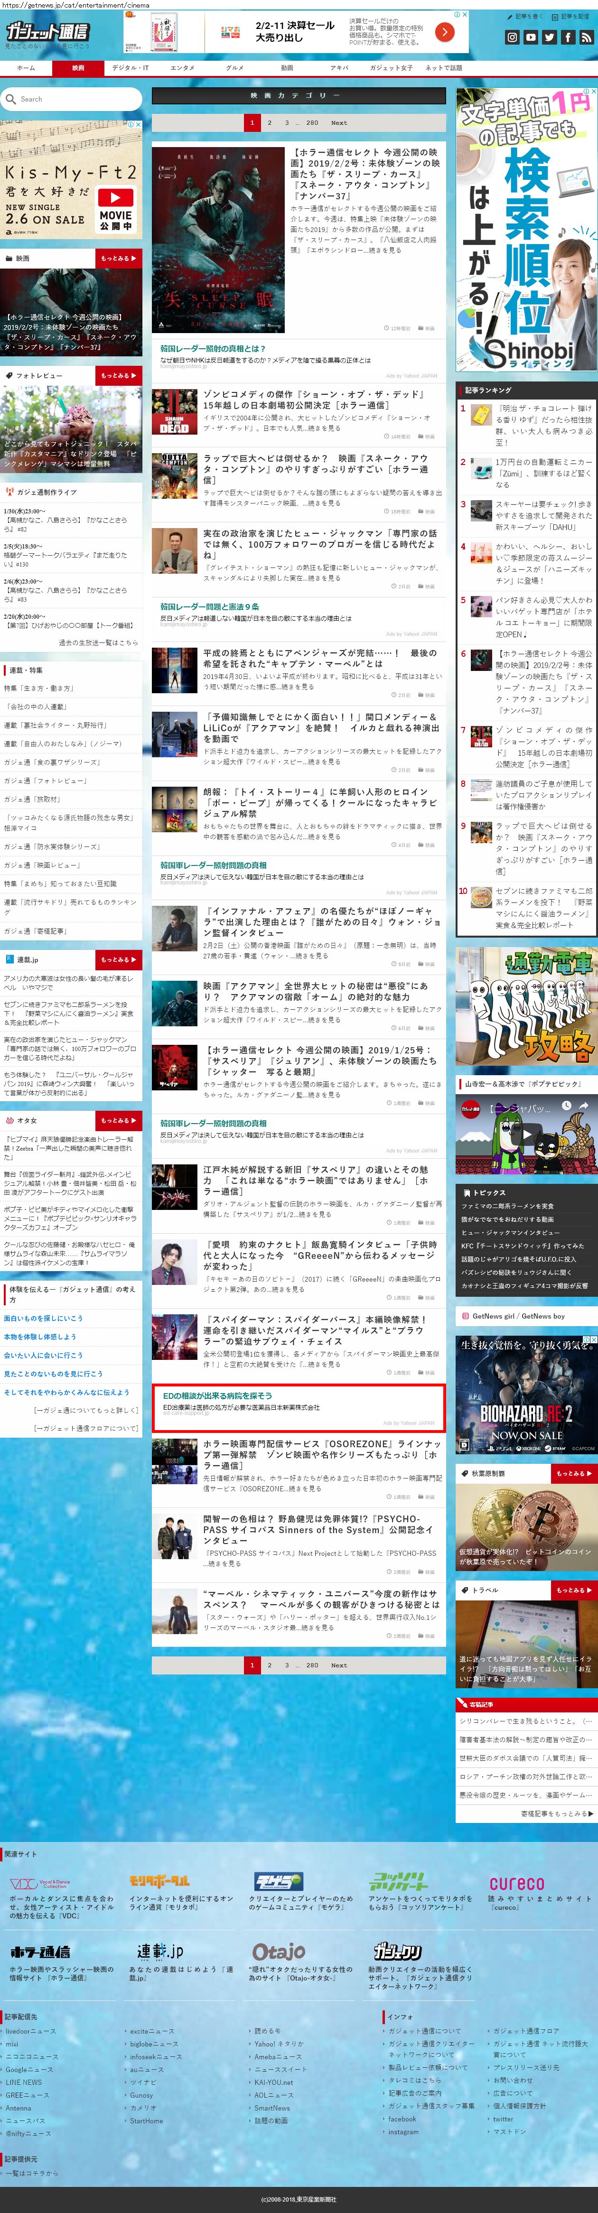Open livedoorニュース in distribution list

31,2031
